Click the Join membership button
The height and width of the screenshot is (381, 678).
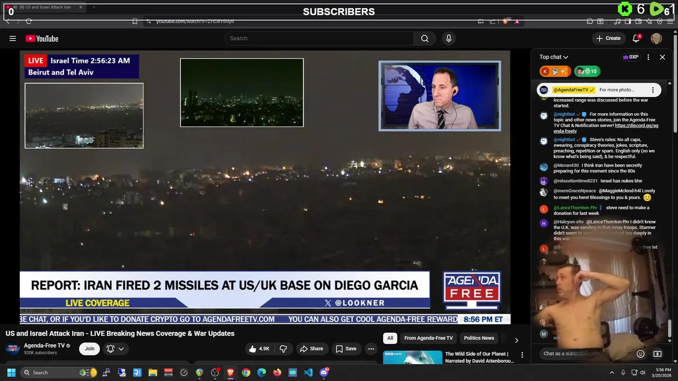pyautogui.click(x=90, y=349)
